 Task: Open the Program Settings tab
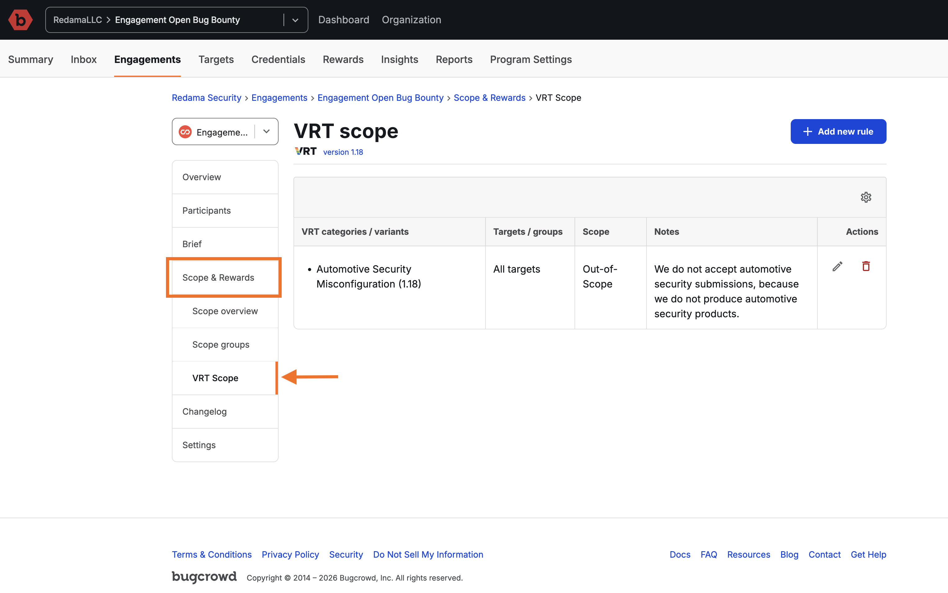click(531, 59)
